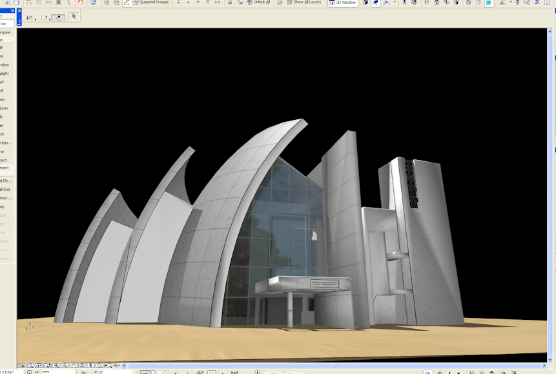Select the Curtain Wall tool in the toolbox
The height and width of the screenshot is (374, 556).
coord(5,143)
